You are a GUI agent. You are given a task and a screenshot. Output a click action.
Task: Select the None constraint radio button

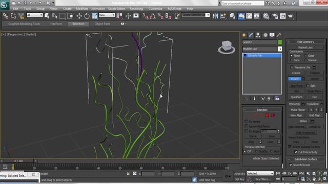(291, 56)
